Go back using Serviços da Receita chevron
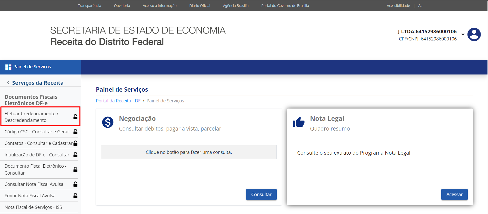488x214 pixels. [8, 83]
